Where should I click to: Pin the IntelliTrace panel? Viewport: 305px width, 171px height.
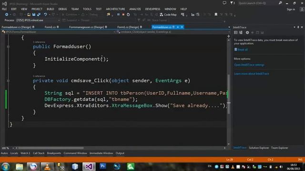(x=298, y=28)
